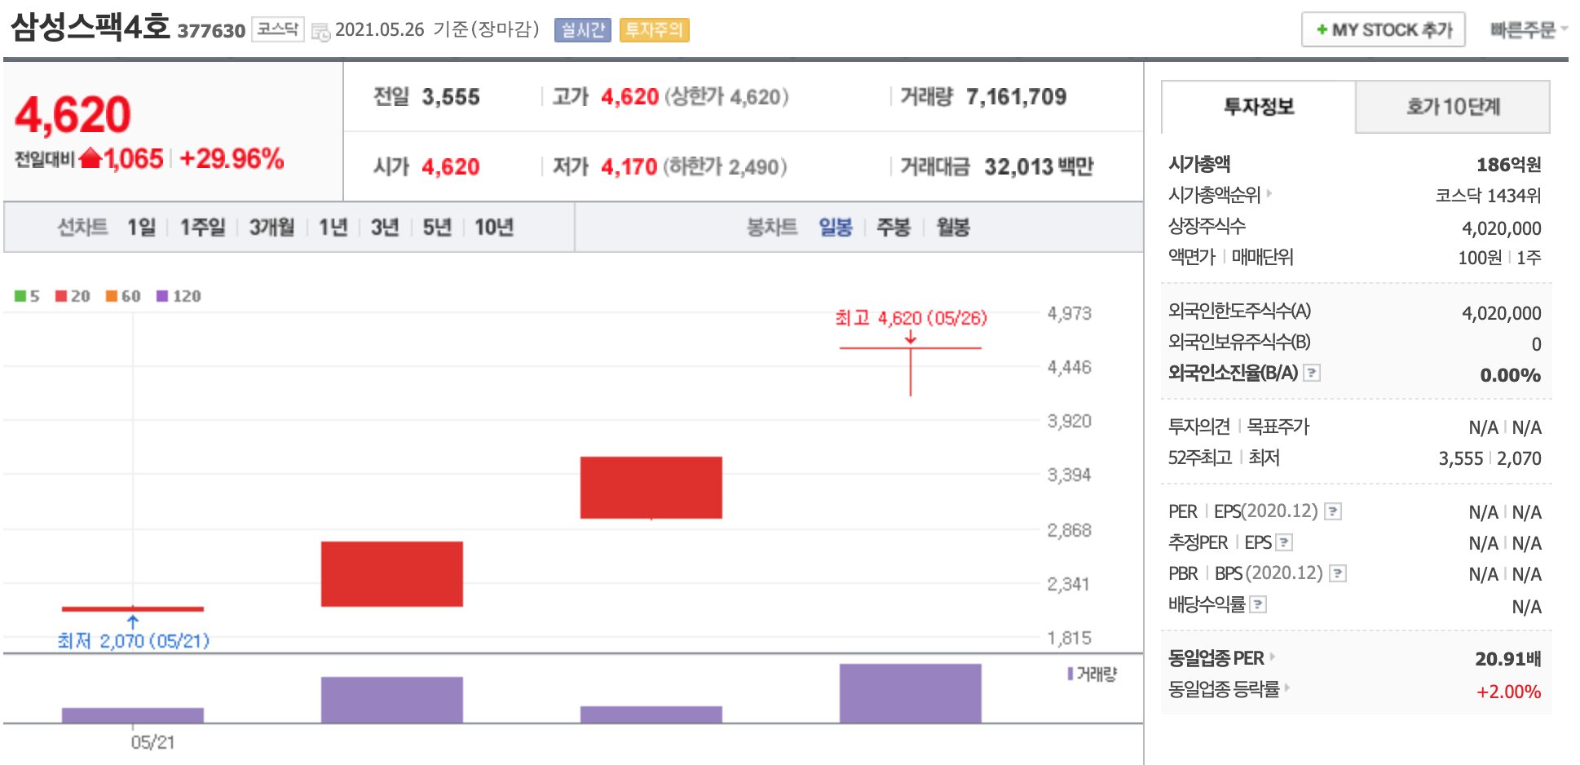Click the orange 60-day moving average legend
The height and width of the screenshot is (765, 1580).
123,296
